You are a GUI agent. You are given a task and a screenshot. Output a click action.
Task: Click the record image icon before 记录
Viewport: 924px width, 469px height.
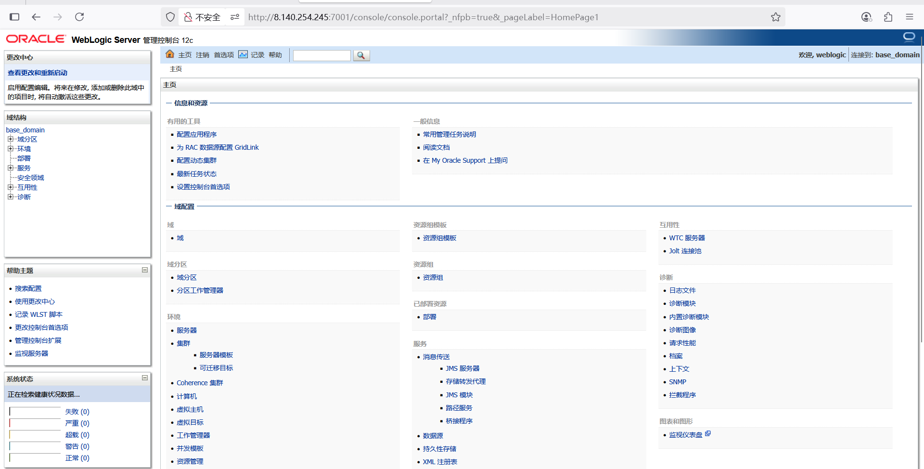(x=243, y=54)
